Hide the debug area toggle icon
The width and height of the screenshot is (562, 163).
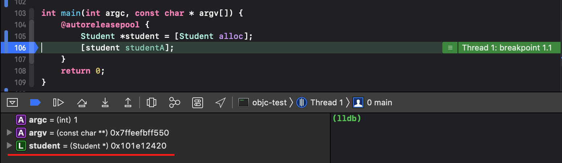tap(13, 103)
